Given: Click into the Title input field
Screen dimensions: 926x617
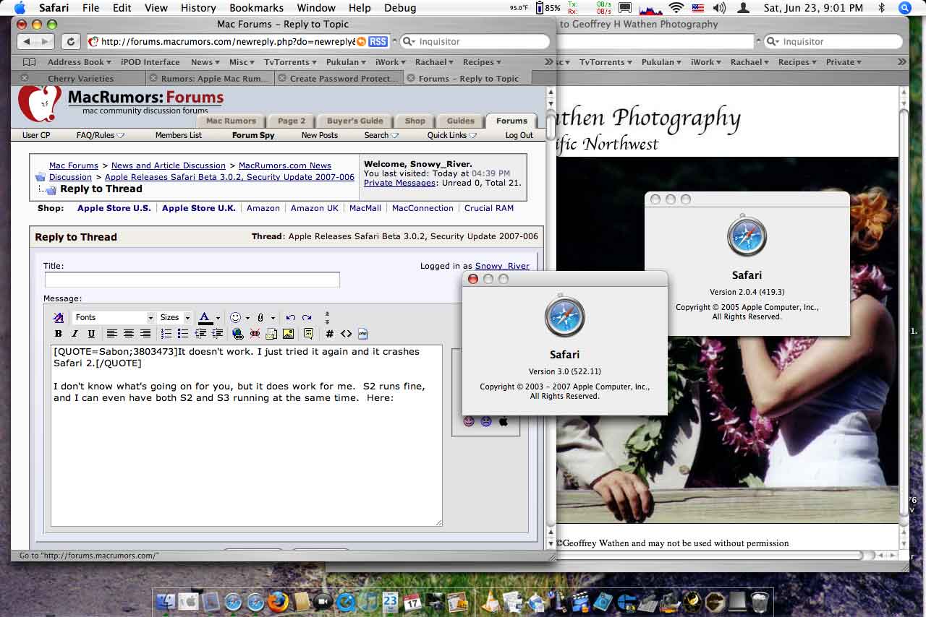Looking at the screenshot, I should tap(192, 280).
